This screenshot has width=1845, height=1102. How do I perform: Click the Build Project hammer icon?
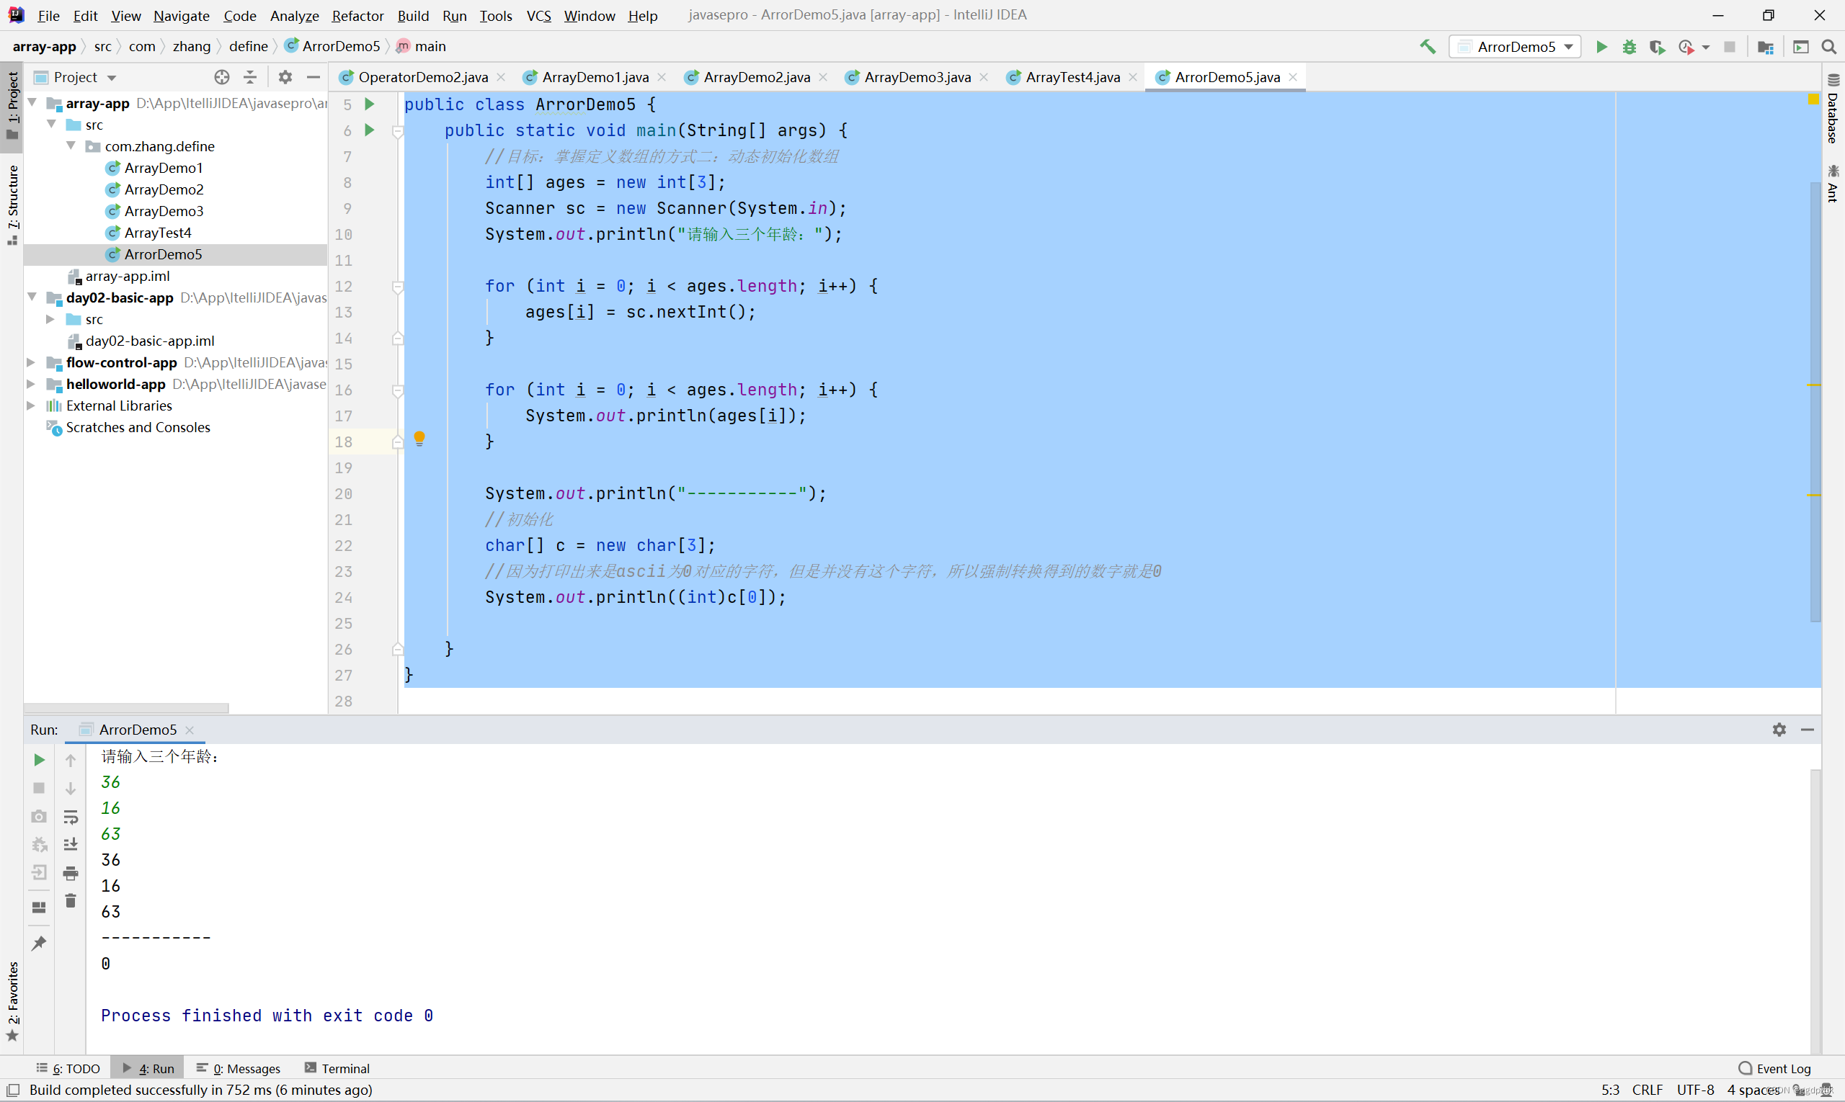click(1428, 47)
